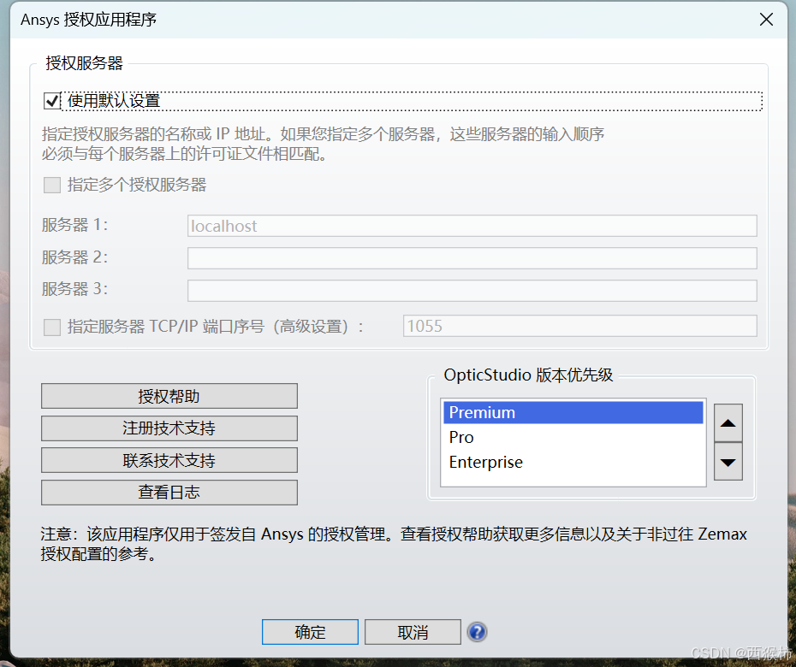
Task: Close the Ansys 授权应用程序 window
Action: pos(766,20)
